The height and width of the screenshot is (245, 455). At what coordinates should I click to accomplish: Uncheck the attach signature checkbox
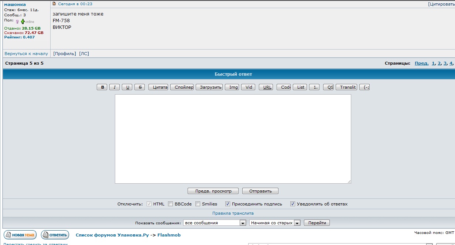(228, 204)
